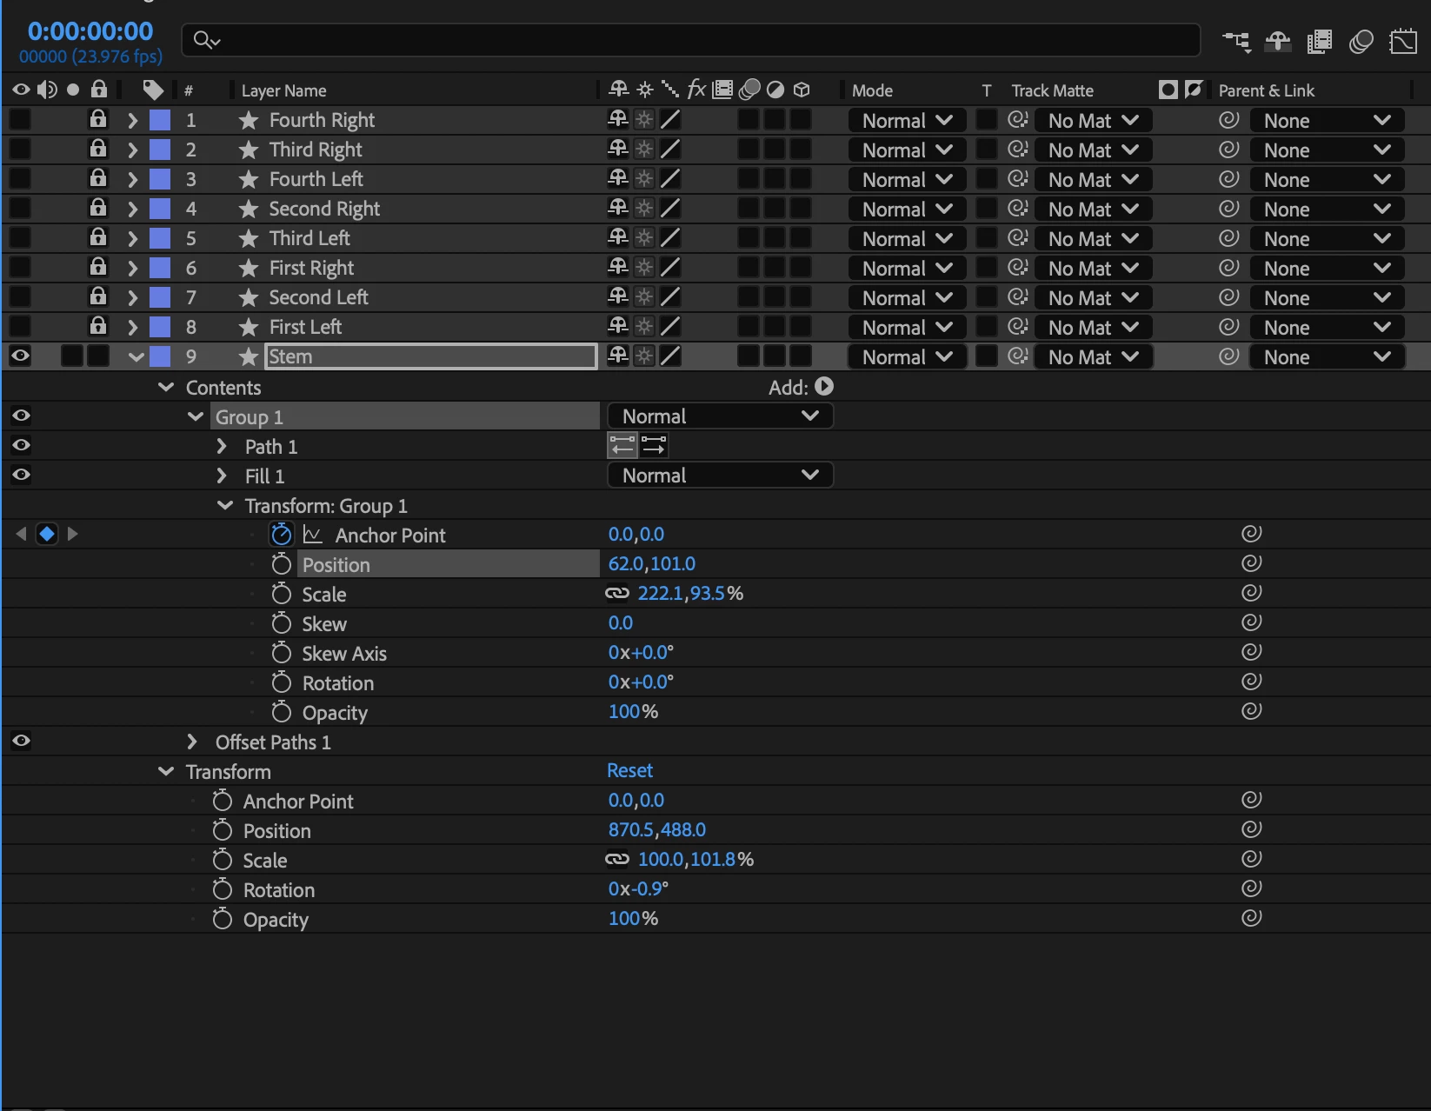Click the Anchor Point graph editor icon
Image resolution: width=1431 pixels, height=1111 pixels.
312,535
